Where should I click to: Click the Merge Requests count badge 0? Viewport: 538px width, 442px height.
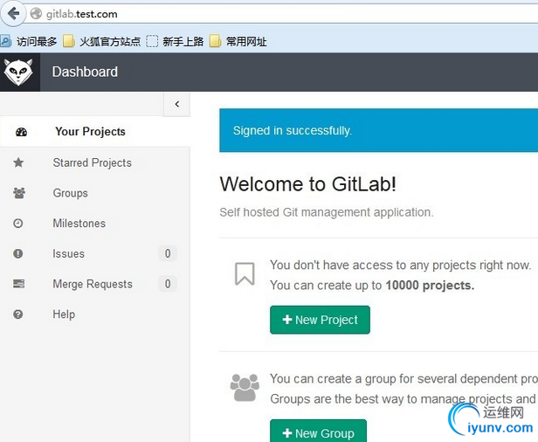(x=168, y=284)
